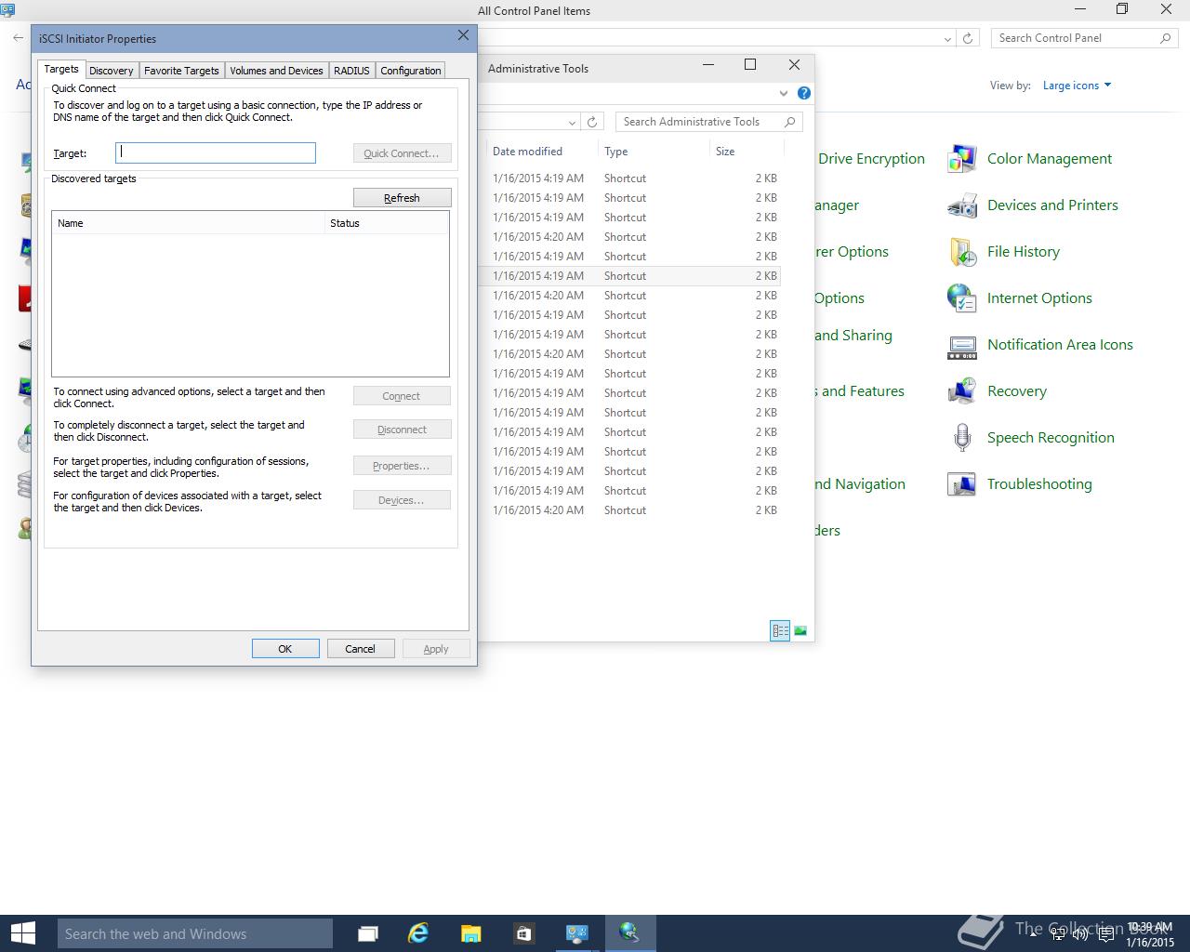Screen dimensions: 1190x952
Task: Open the Recovery icon
Action: tap(961, 391)
